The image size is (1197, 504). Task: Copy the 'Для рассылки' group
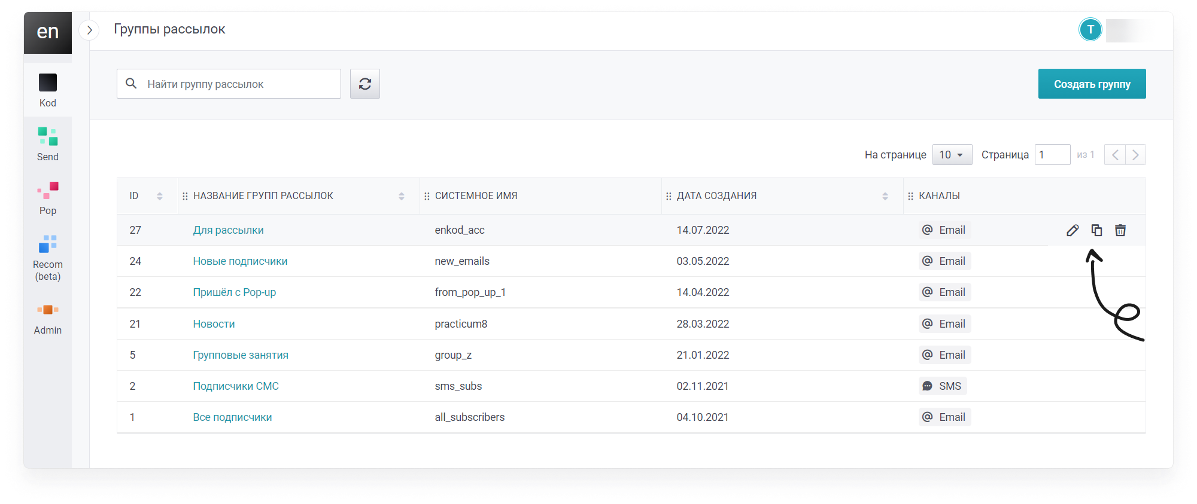[x=1096, y=230]
